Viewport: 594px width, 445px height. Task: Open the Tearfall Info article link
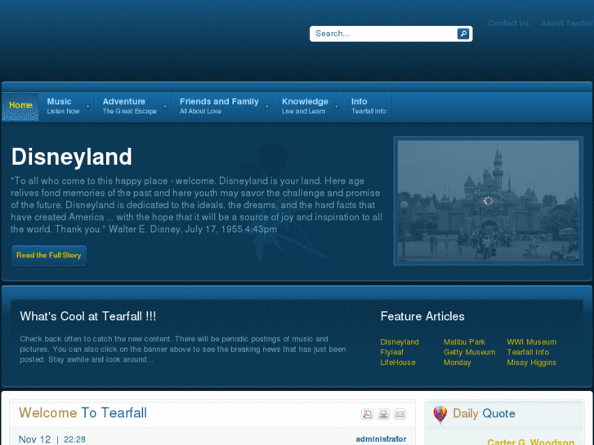pos(528,352)
